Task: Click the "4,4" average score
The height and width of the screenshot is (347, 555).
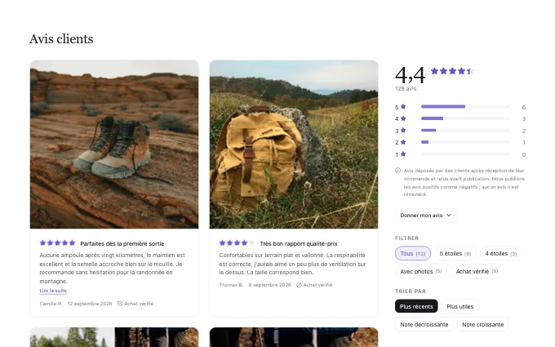Action: pyautogui.click(x=410, y=75)
